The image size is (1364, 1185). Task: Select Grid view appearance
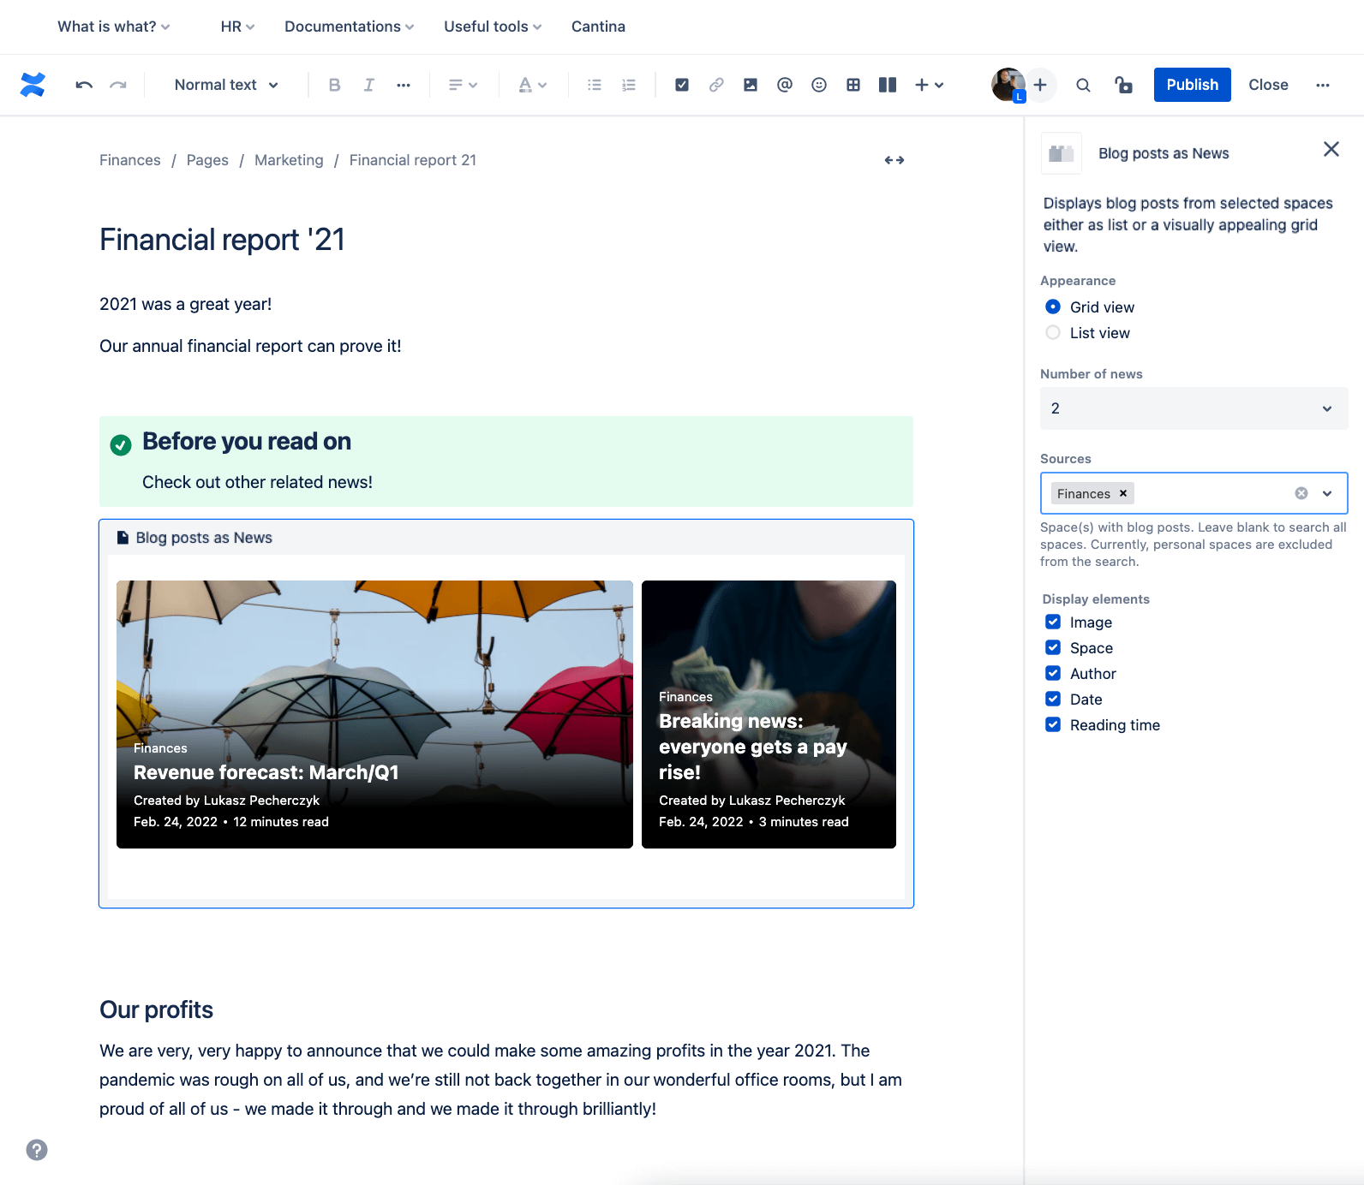1053,307
